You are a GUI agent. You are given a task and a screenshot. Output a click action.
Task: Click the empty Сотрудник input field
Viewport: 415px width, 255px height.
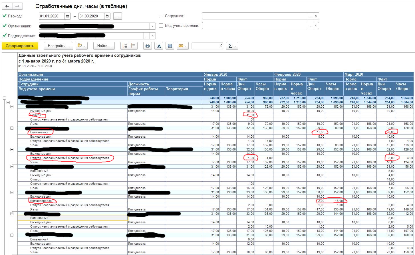point(255,16)
